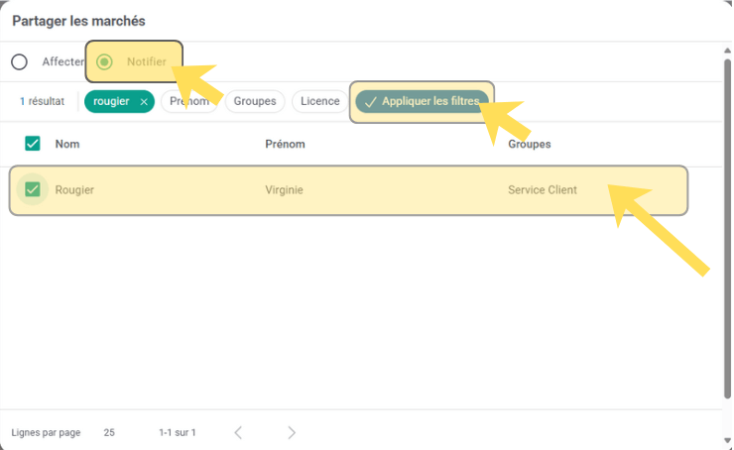Toggle the select-all checkbox in header
This screenshot has height=450, width=734.
33,144
